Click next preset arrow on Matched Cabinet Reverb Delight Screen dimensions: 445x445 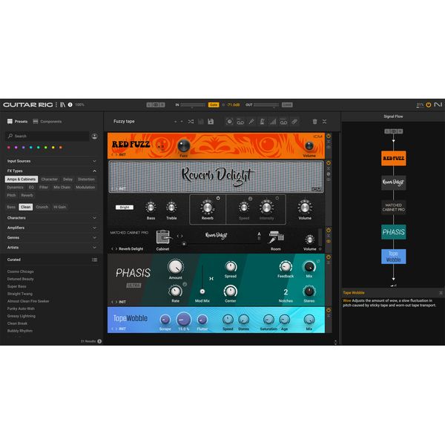click(x=116, y=249)
